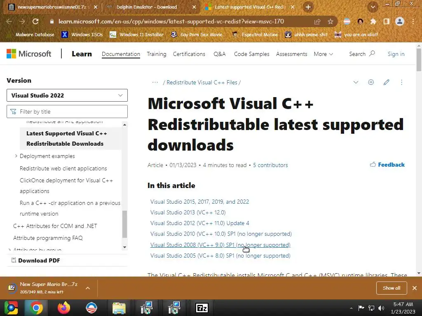Screen dimensions: 422x316
Task: Launch Firefox from the taskbar
Action: pos(64,308)
